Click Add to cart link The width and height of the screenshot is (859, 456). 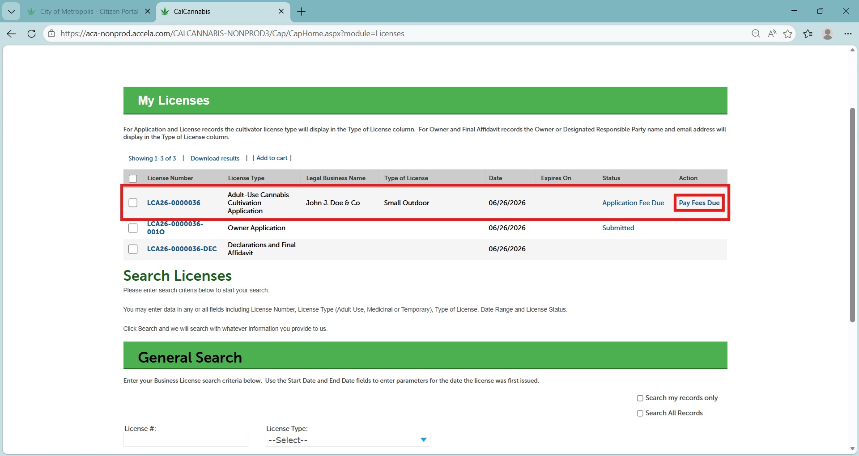coord(272,158)
